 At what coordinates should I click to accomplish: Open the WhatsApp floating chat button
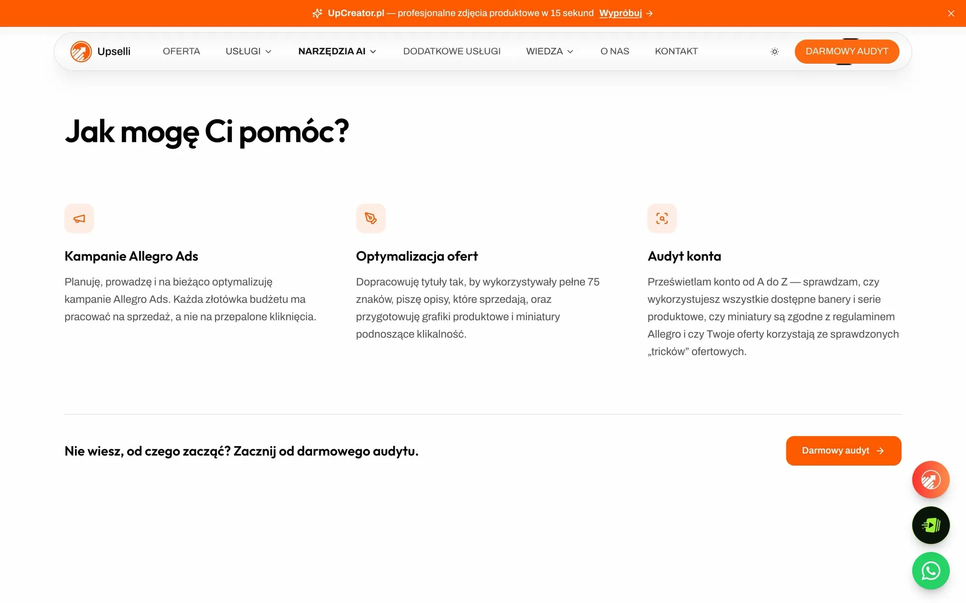931,571
